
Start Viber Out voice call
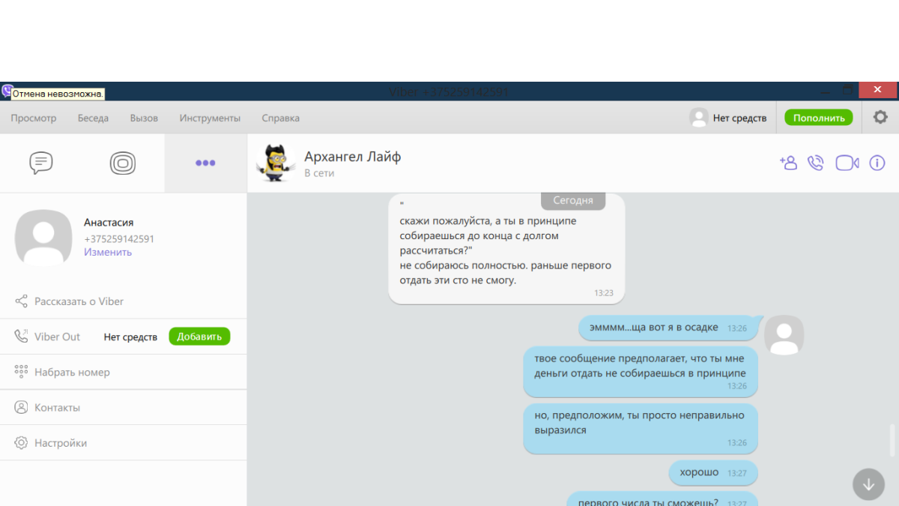pos(816,163)
